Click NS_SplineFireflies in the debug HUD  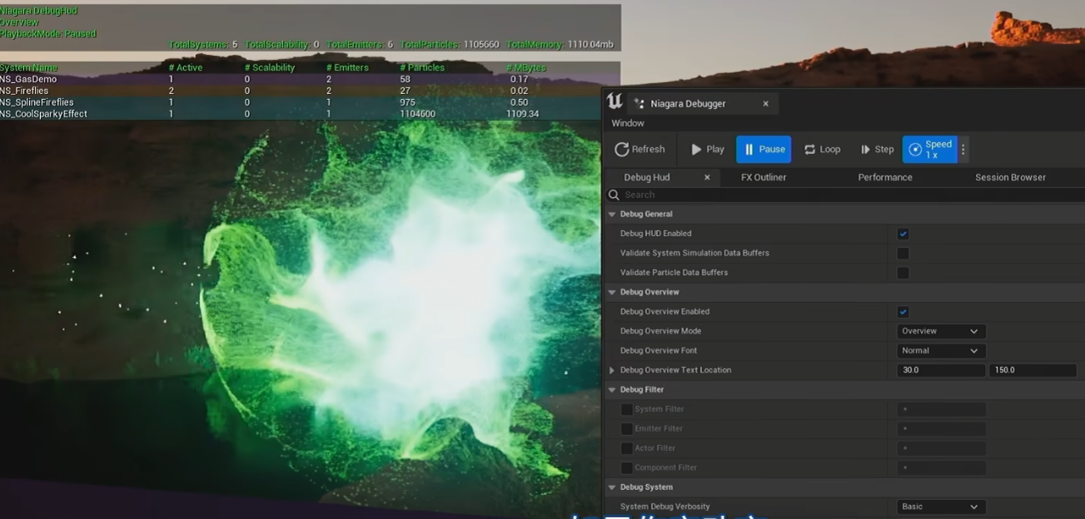point(37,102)
